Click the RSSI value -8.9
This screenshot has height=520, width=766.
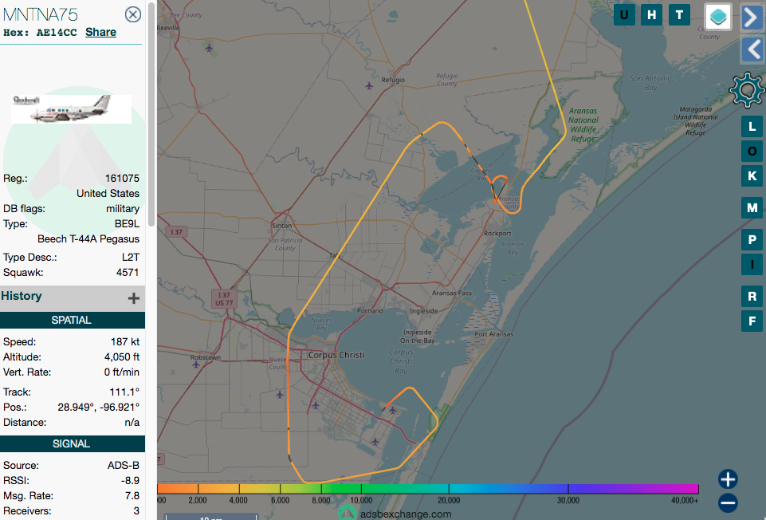point(130,480)
